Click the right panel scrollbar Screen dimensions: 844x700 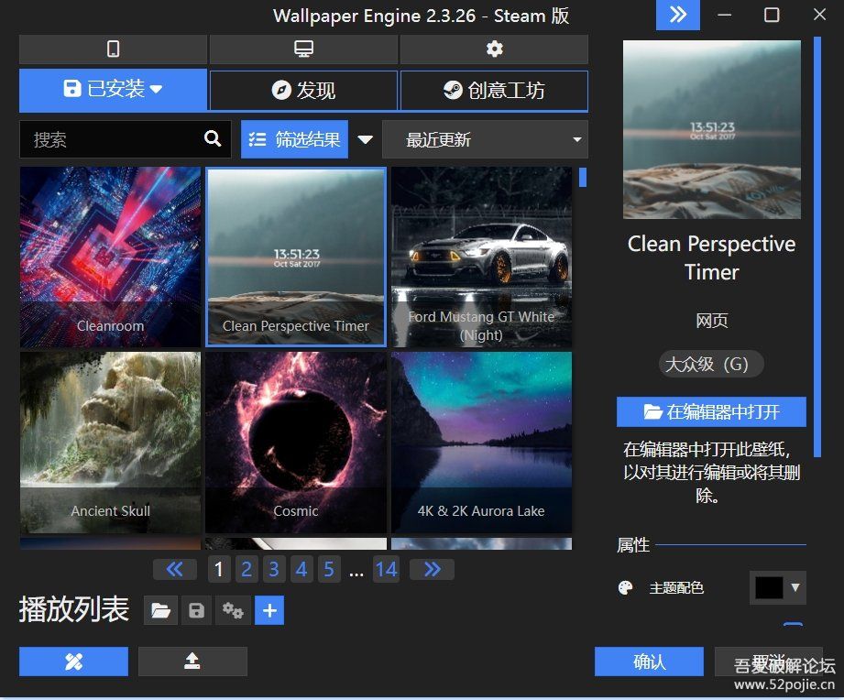pos(817,246)
